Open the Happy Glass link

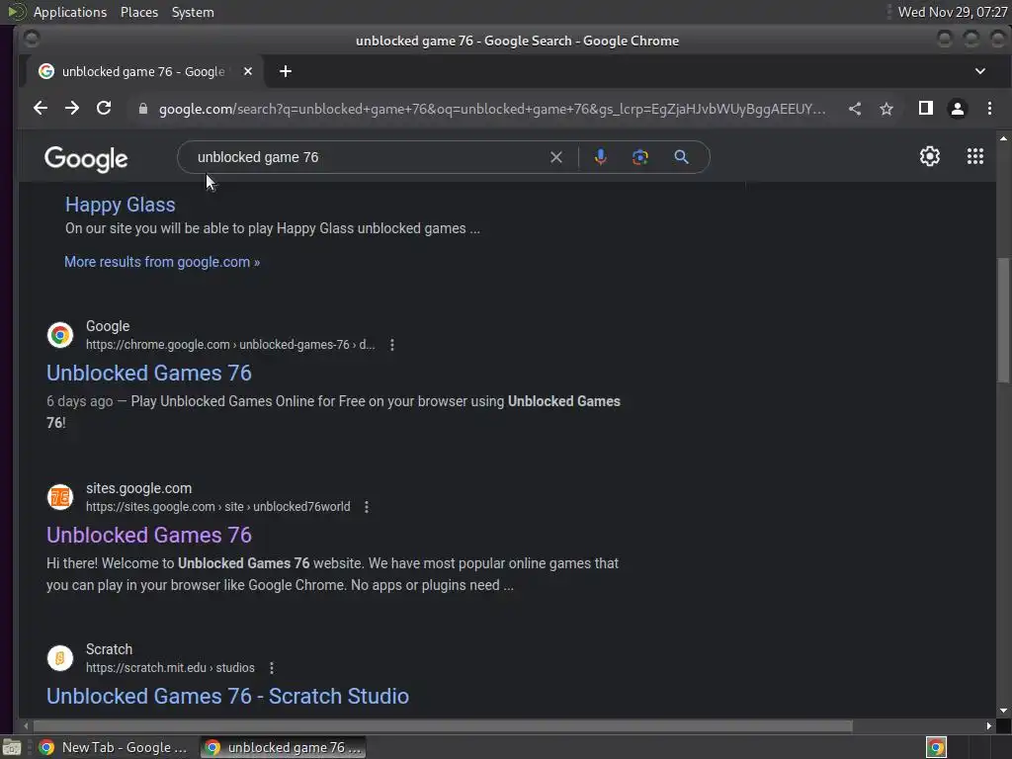pos(120,205)
